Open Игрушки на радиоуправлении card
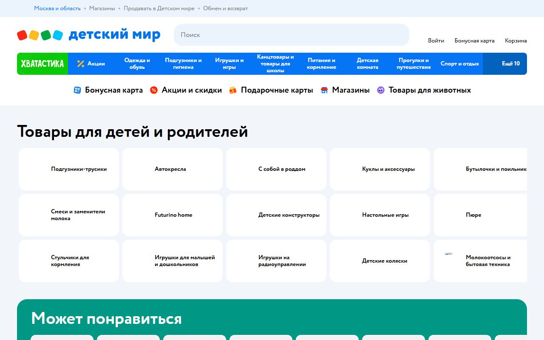The image size is (544, 340). pyautogui.click(x=276, y=261)
